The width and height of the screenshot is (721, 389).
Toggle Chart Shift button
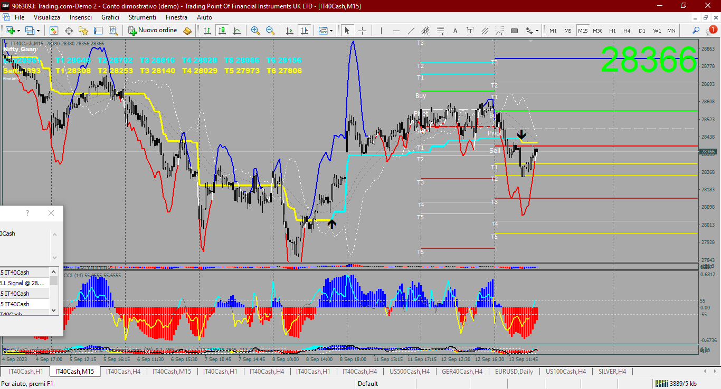(305, 31)
